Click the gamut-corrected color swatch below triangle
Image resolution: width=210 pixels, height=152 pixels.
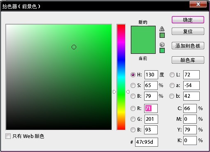[x=162, y=35]
